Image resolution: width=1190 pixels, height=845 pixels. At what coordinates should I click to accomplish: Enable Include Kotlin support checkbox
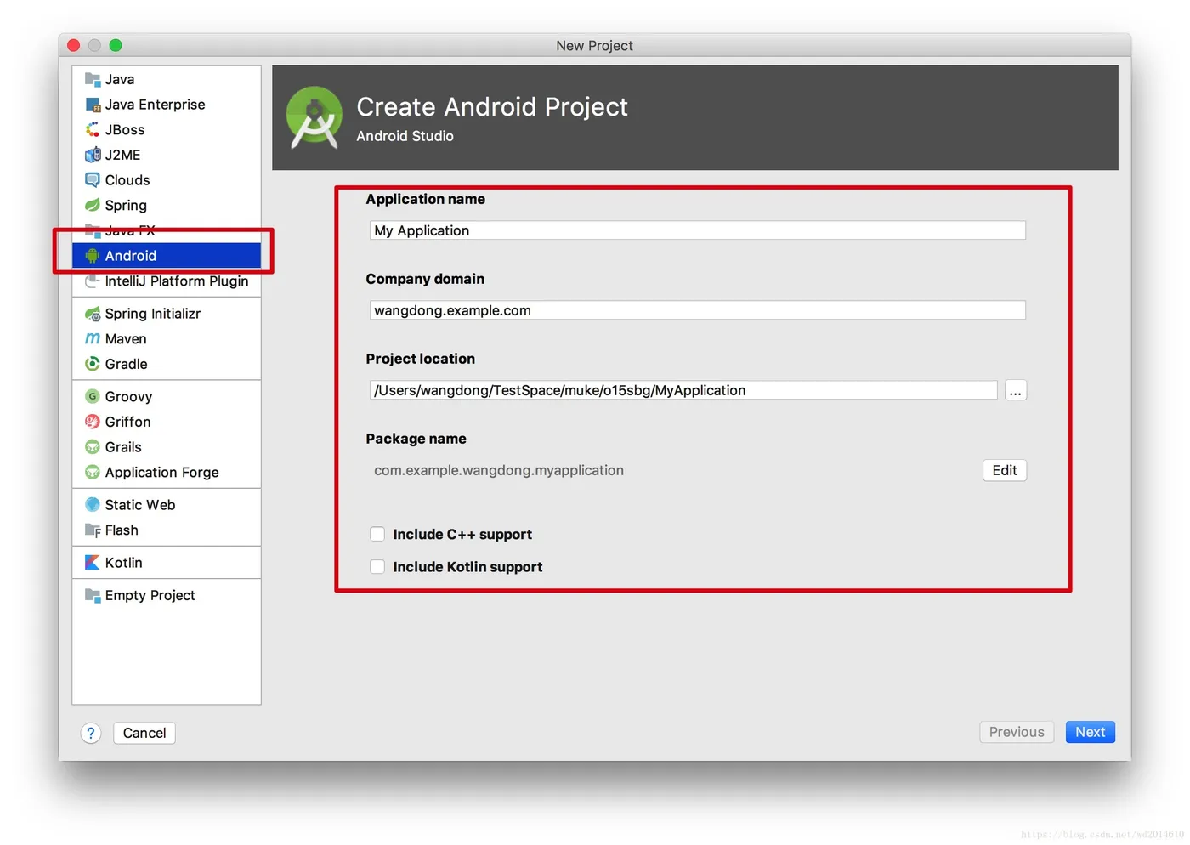click(377, 567)
